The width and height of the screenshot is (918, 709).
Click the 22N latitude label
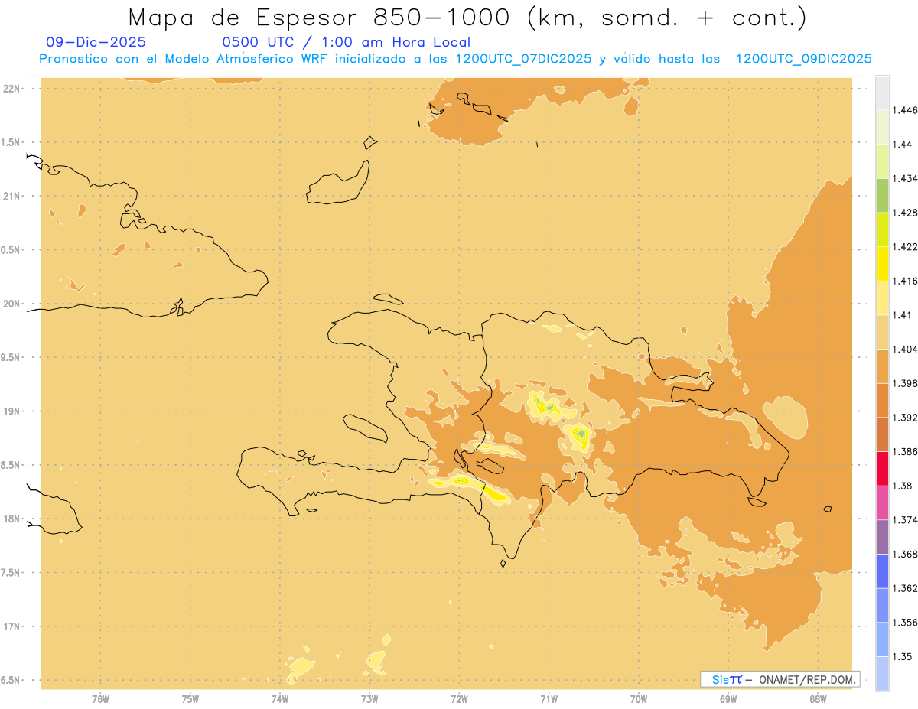click(x=11, y=89)
